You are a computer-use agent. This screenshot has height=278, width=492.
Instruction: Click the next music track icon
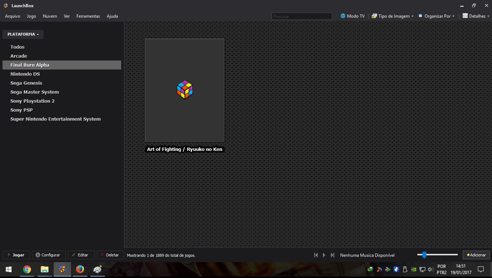[333, 255]
